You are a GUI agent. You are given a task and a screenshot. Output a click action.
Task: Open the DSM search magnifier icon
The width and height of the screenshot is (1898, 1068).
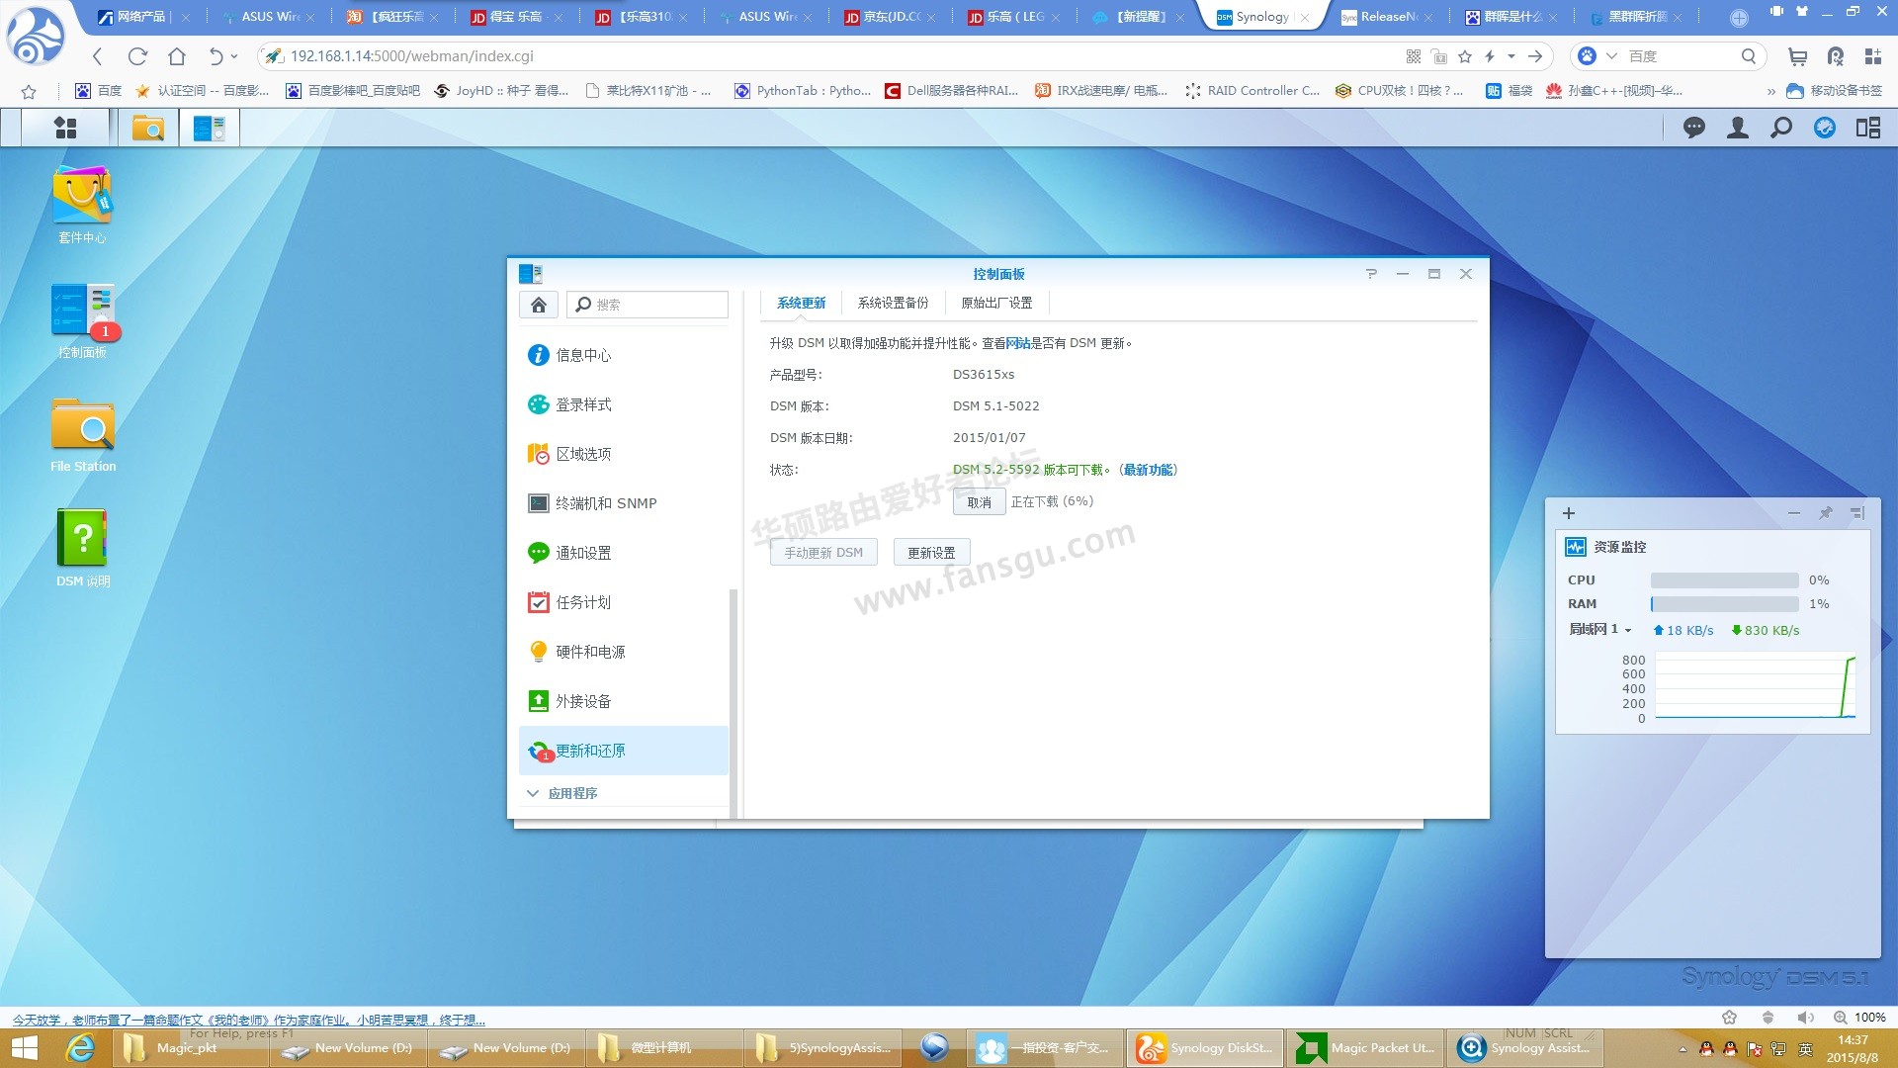(1780, 128)
